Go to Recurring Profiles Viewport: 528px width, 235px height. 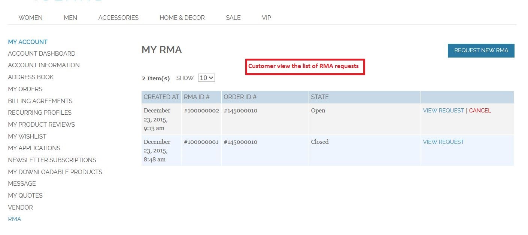coord(40,112)
